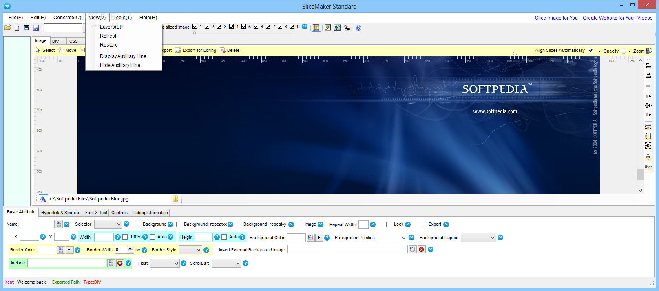Viewport: 659px width, 291px height.
Task: Click the Name input field
Action: point(37,224)
